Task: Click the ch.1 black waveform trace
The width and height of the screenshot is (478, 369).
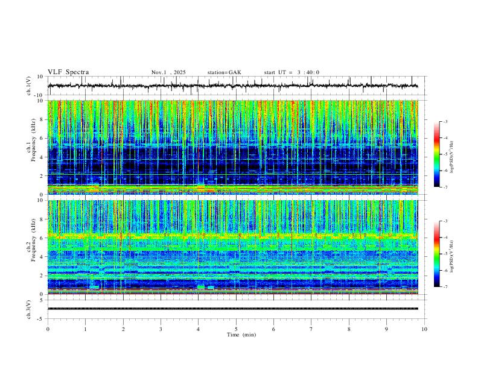Action: coord(232,86)
